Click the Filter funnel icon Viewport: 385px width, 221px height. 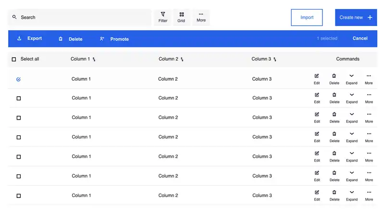click(163, 14)
